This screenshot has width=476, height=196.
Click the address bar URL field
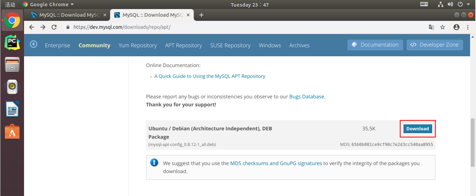click(x=244, y=27)
